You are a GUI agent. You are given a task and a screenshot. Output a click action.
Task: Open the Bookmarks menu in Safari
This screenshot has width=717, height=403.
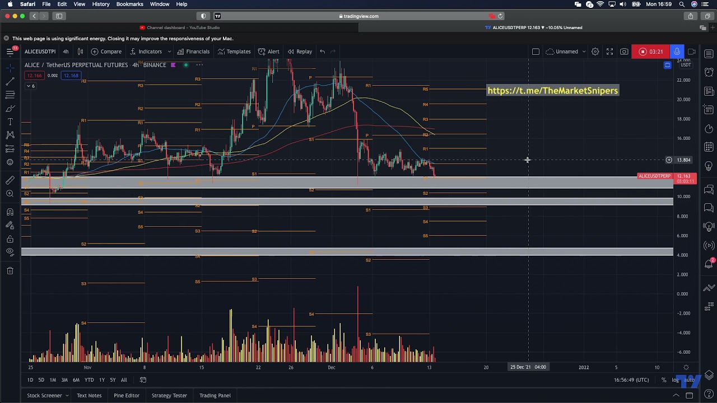(129, 4)
